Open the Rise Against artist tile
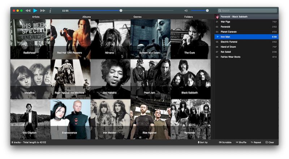This screenshot has height=159, width=289. (x=150, y=119)
